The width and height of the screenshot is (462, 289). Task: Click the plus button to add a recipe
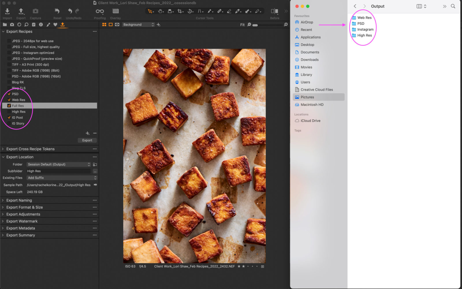[87, 133]
